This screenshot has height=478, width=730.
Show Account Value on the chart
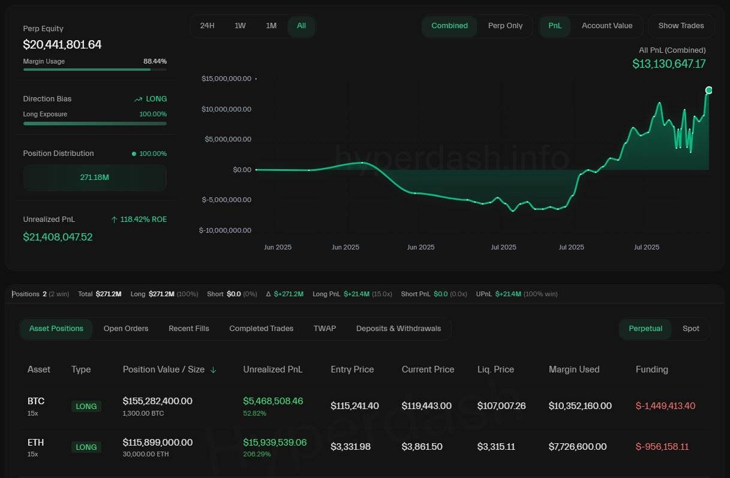click(606, 26)
